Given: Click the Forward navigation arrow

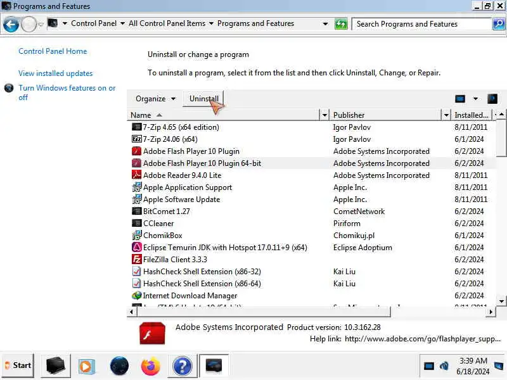Looking at the screenshot, I should [x=29, y=25].
